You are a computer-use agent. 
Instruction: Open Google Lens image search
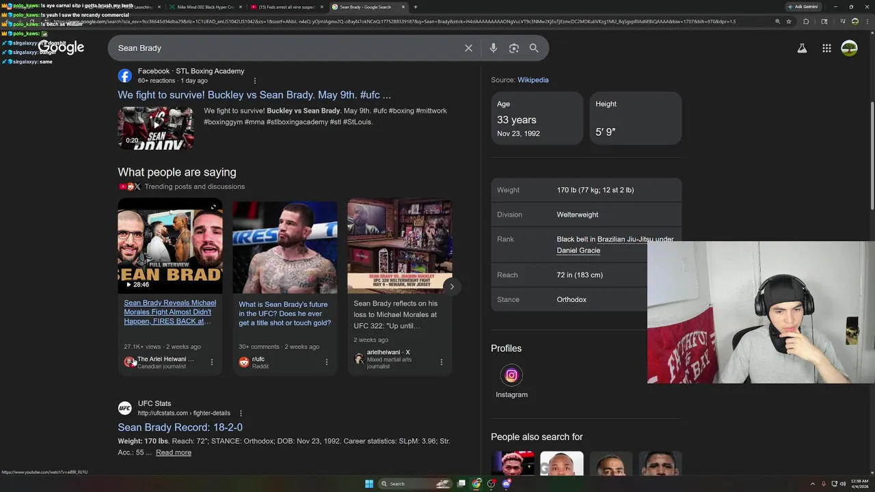click(x=514, y=48)
